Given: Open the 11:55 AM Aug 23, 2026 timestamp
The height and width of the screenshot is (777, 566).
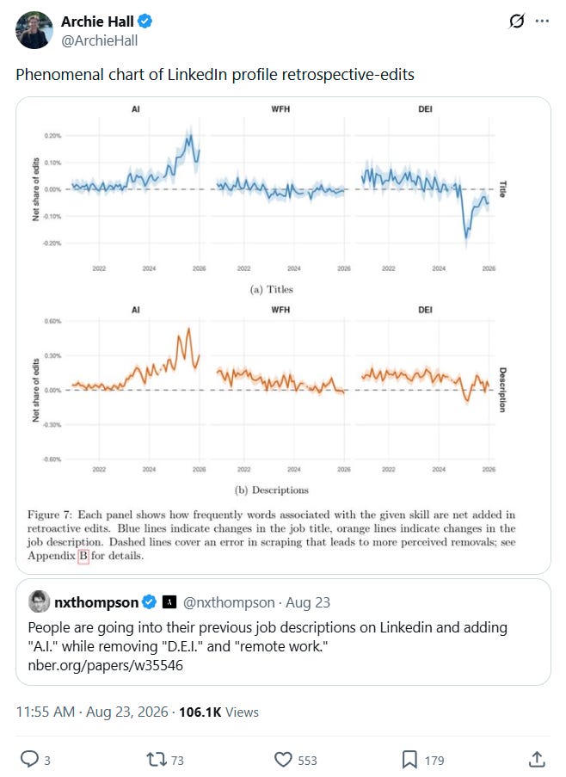Looking at the screenshot, I should pyautogui.click(x=92, y=712).
